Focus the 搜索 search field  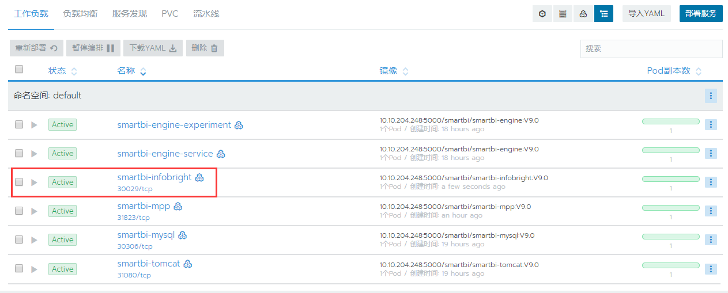pos(651,49)
